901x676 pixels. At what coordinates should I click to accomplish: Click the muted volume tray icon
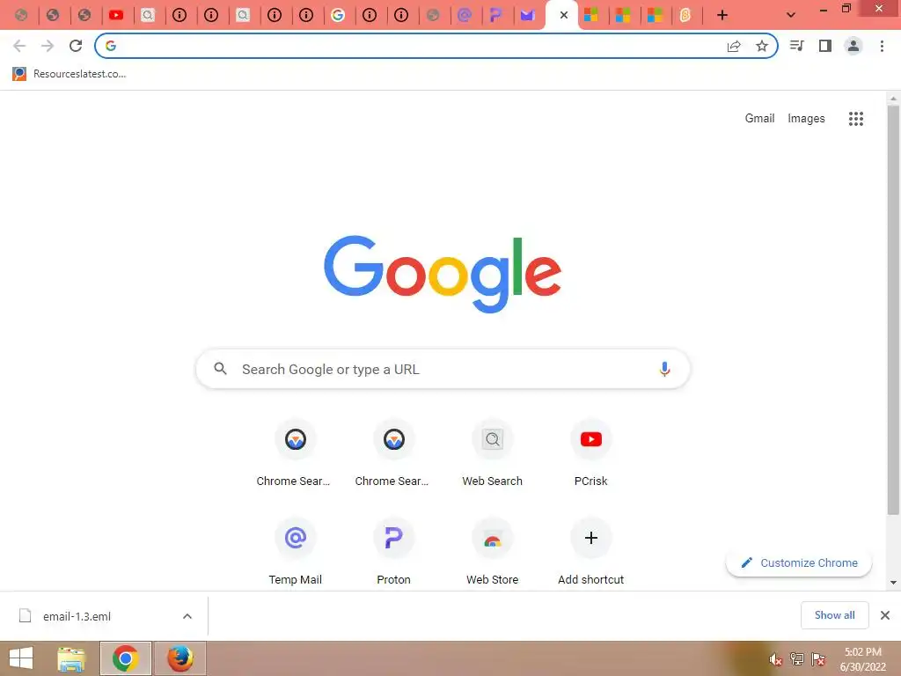pos(776,659)
